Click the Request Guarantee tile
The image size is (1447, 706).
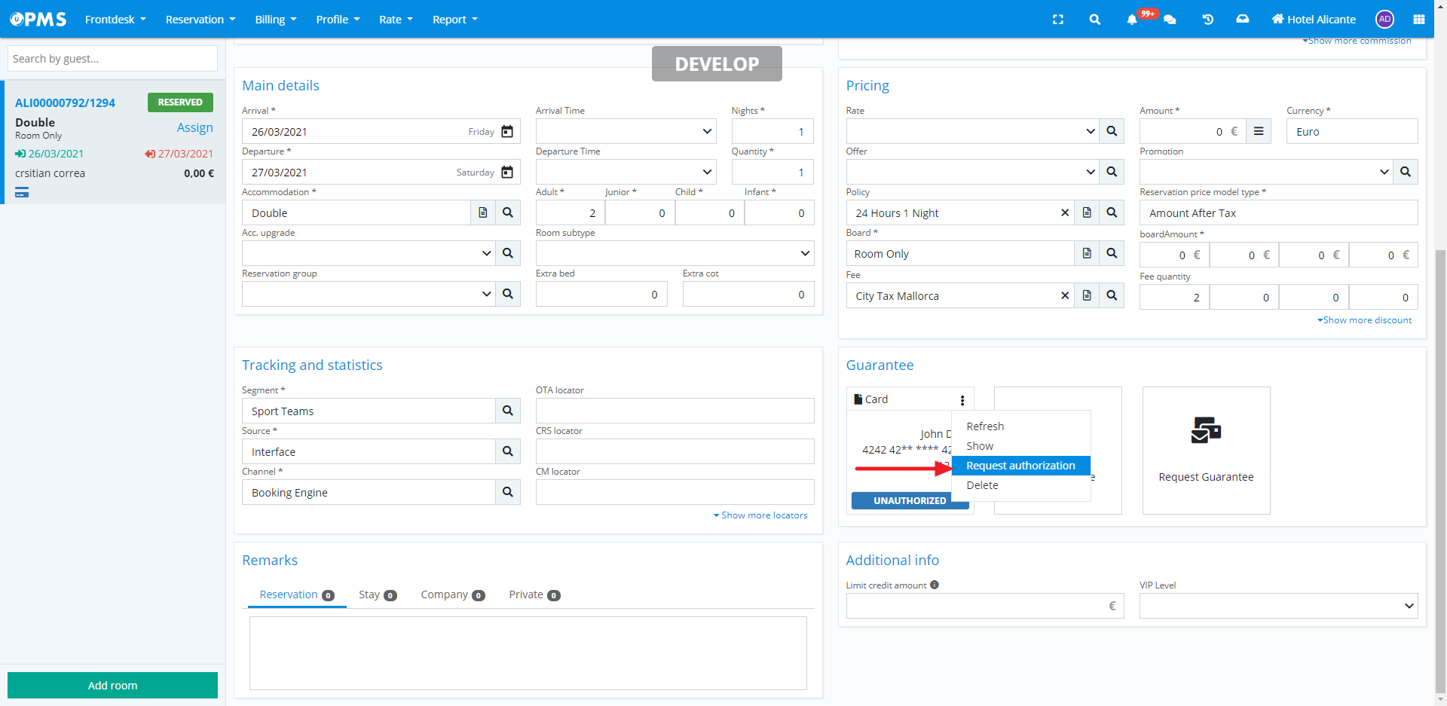click(x=1206, y=451)
